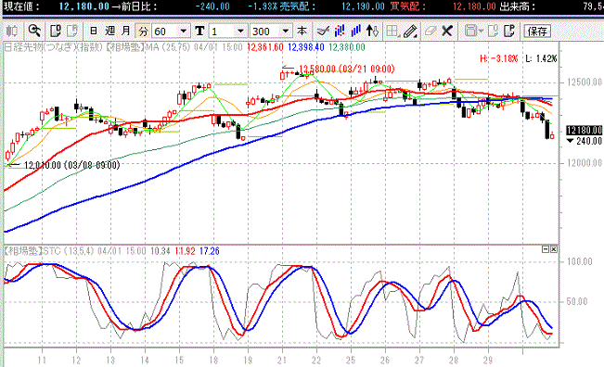Click the blue STC value 17.26
Screen dimensions: 604x367
pyautogui.click(x=210, y=251)
